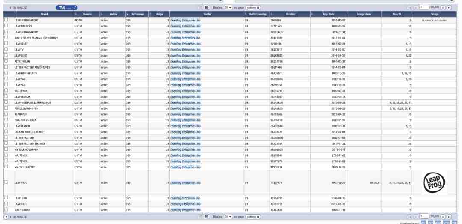The width and height of the screenshot is (462, 224).
Task: Click brand name JUST FOR ME LEARNING TECHNOLOGY
Action: tap(36, 38)
